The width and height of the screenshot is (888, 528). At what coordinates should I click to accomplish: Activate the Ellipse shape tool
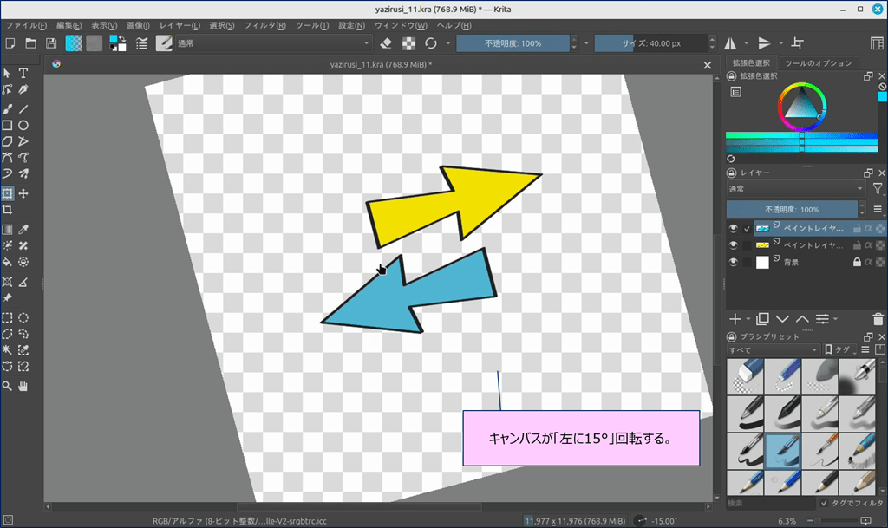pos(23,126)
